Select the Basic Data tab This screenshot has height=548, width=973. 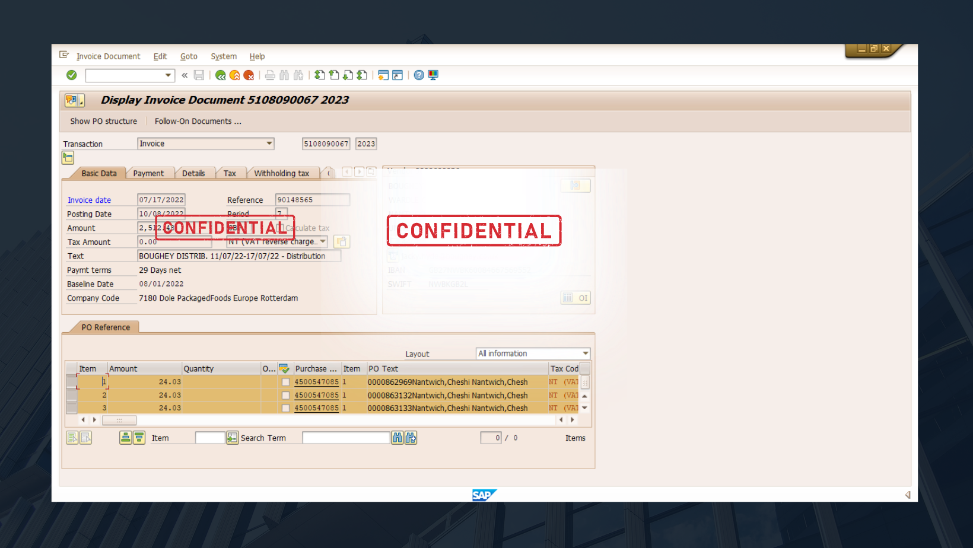click(x=99, y=173)
